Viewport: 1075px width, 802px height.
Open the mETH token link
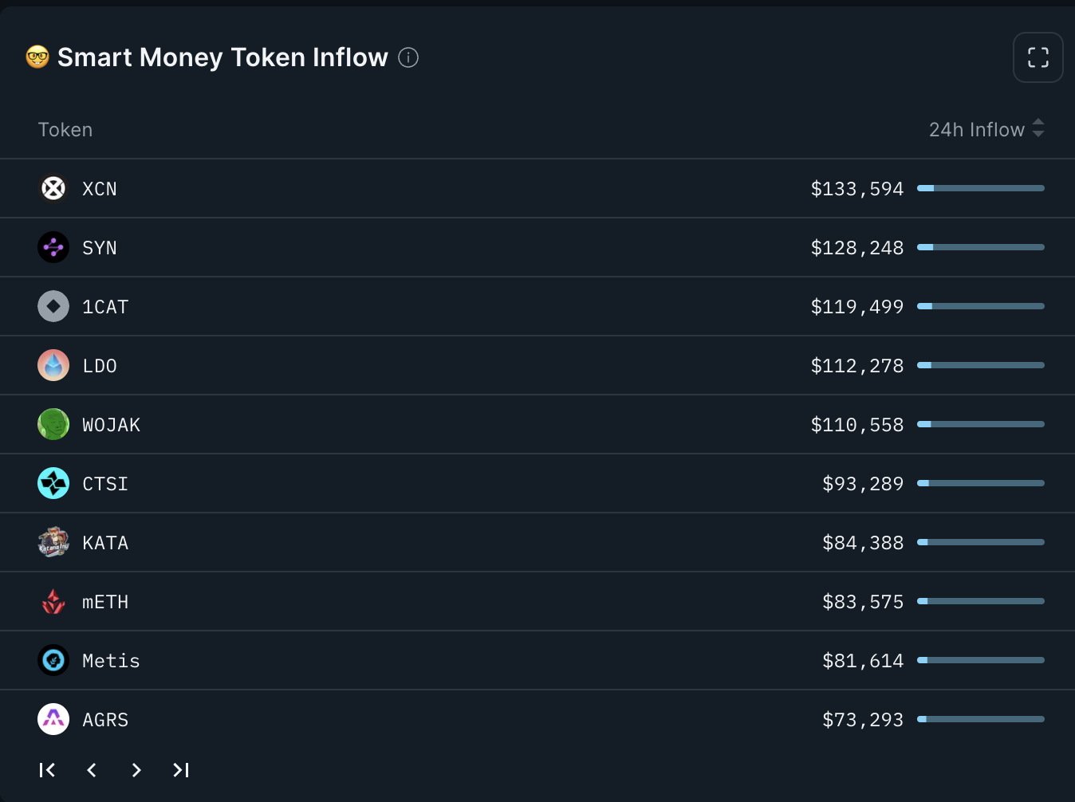[105, 602]
